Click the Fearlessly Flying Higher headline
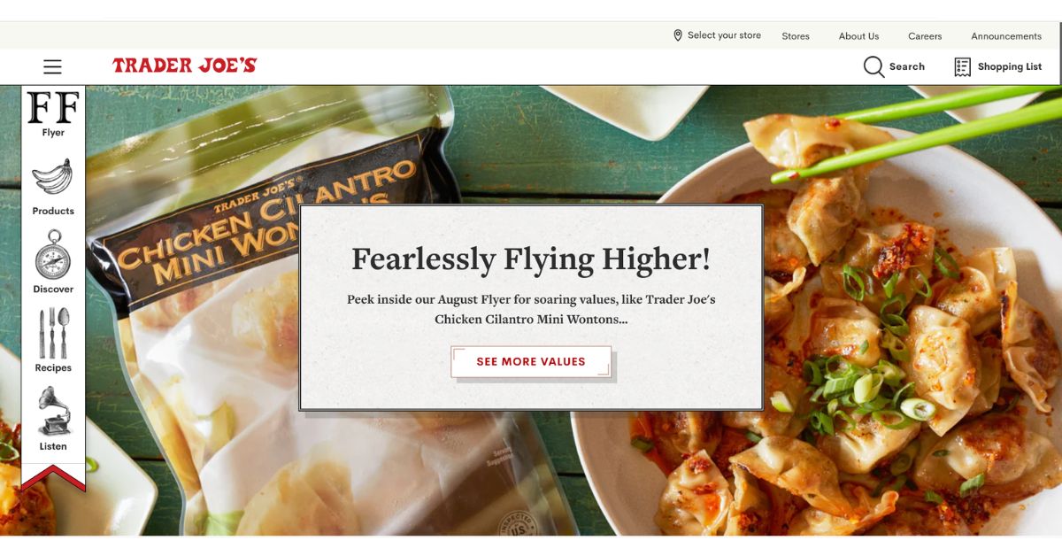This screenshot has width=1062, height=556. click(531, 259)
